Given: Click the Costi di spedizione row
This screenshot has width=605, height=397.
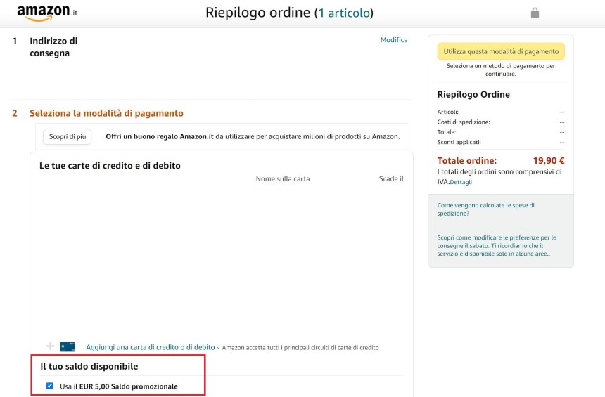Looking at the screenshot, I should coord(501,122).
